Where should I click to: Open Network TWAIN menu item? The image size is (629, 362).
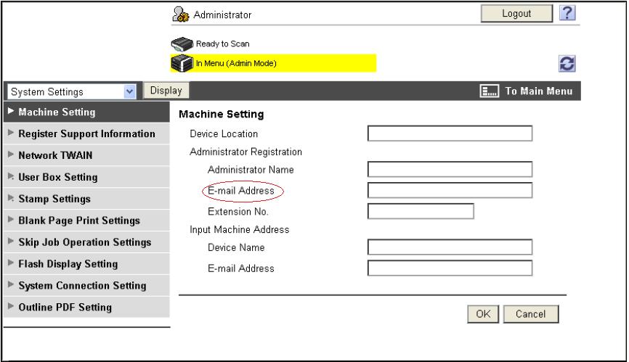point(86,155)
